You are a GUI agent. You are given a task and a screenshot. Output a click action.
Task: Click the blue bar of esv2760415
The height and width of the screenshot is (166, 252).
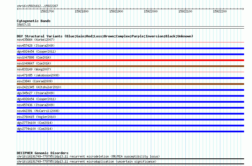tap(130, 120)
